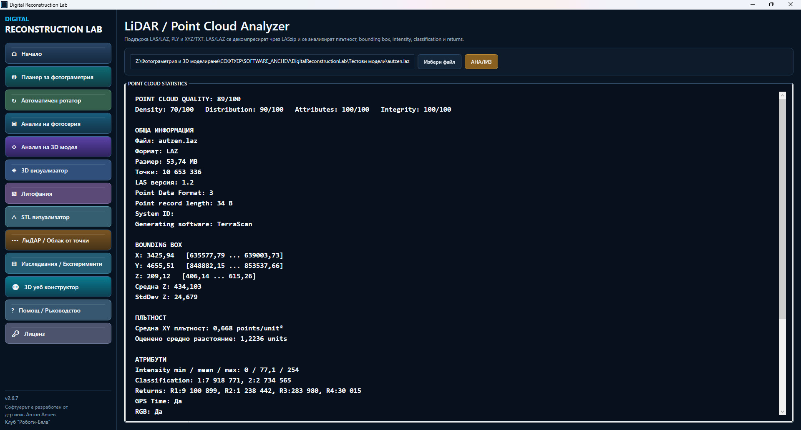Image resolution: width=801 pixels, height=430 pixels.
Task: Click the file path input field
Action: click(x=272, y=61)
